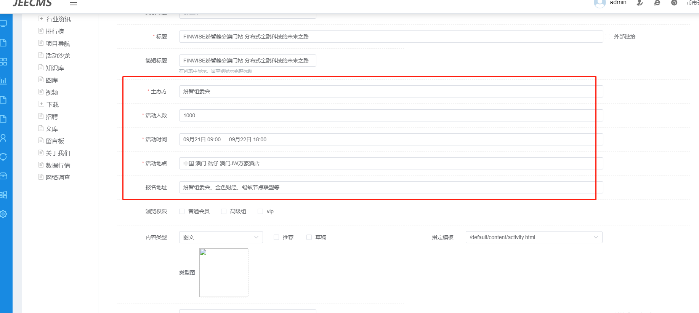The image size is (699, 313).
Task: Open the 指定模板 template dropdown
Action: tap(534, 237)
